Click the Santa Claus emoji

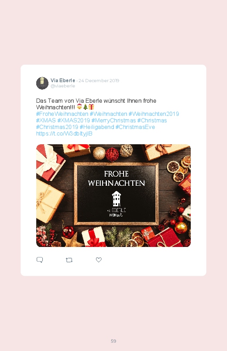pos(79,107)
